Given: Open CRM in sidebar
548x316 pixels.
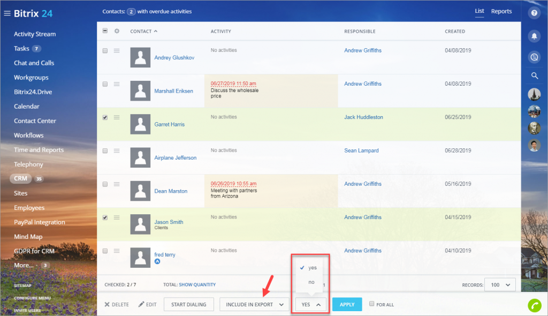Looking at the screenshot, I should pos(21,178).
